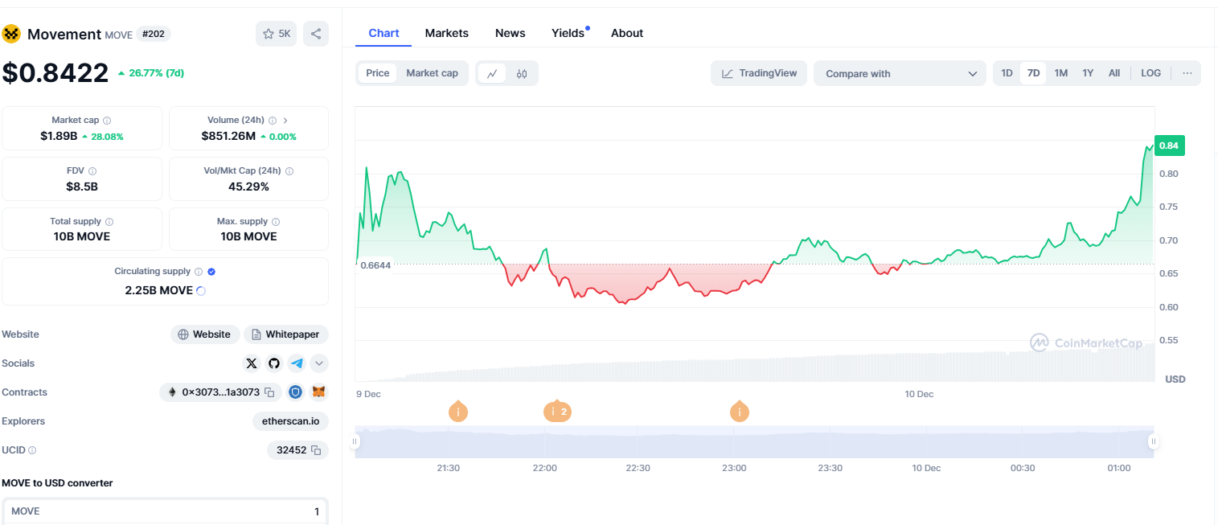Open the project Website button

tap(204, 334)
